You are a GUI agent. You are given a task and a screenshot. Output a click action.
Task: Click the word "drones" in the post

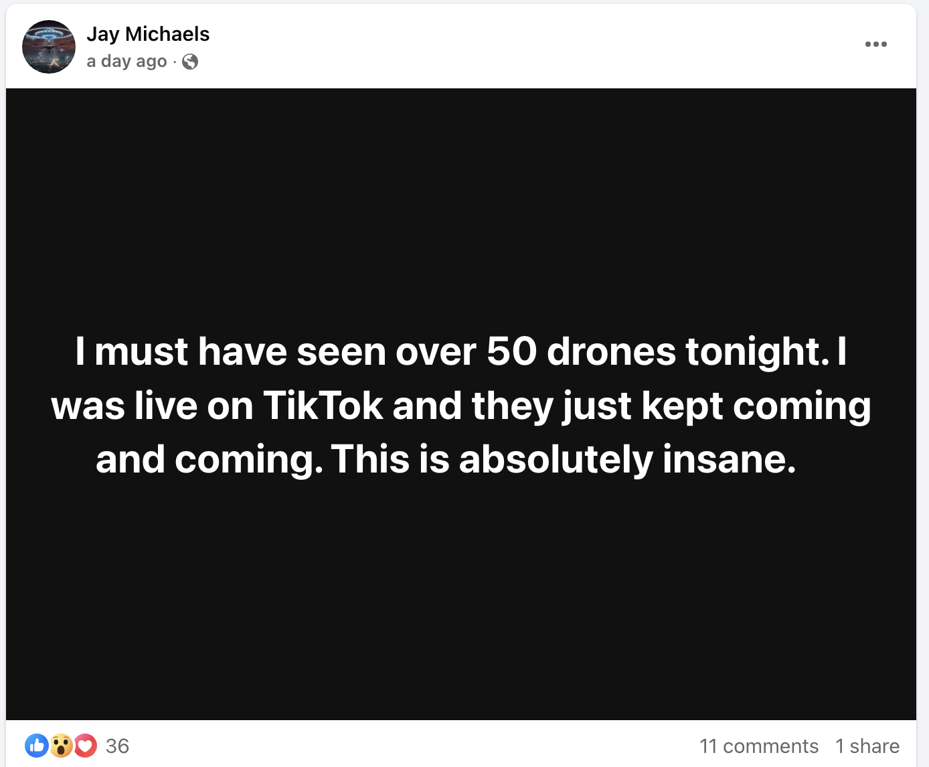coord(611,351)
